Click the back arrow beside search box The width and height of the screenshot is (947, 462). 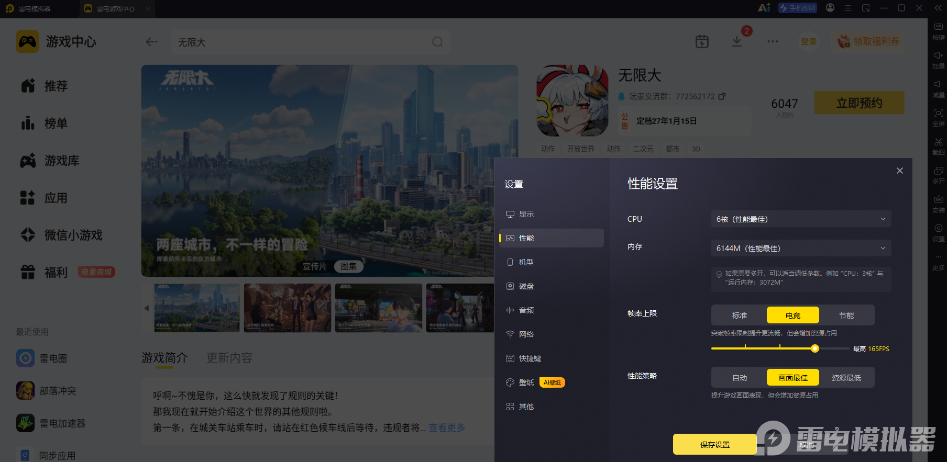point(152,42)
